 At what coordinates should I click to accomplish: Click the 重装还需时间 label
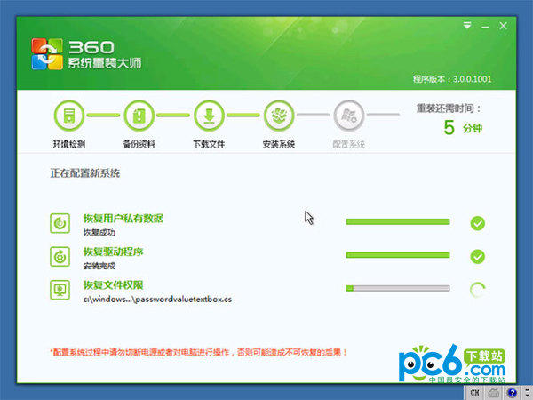click(449, 108)
